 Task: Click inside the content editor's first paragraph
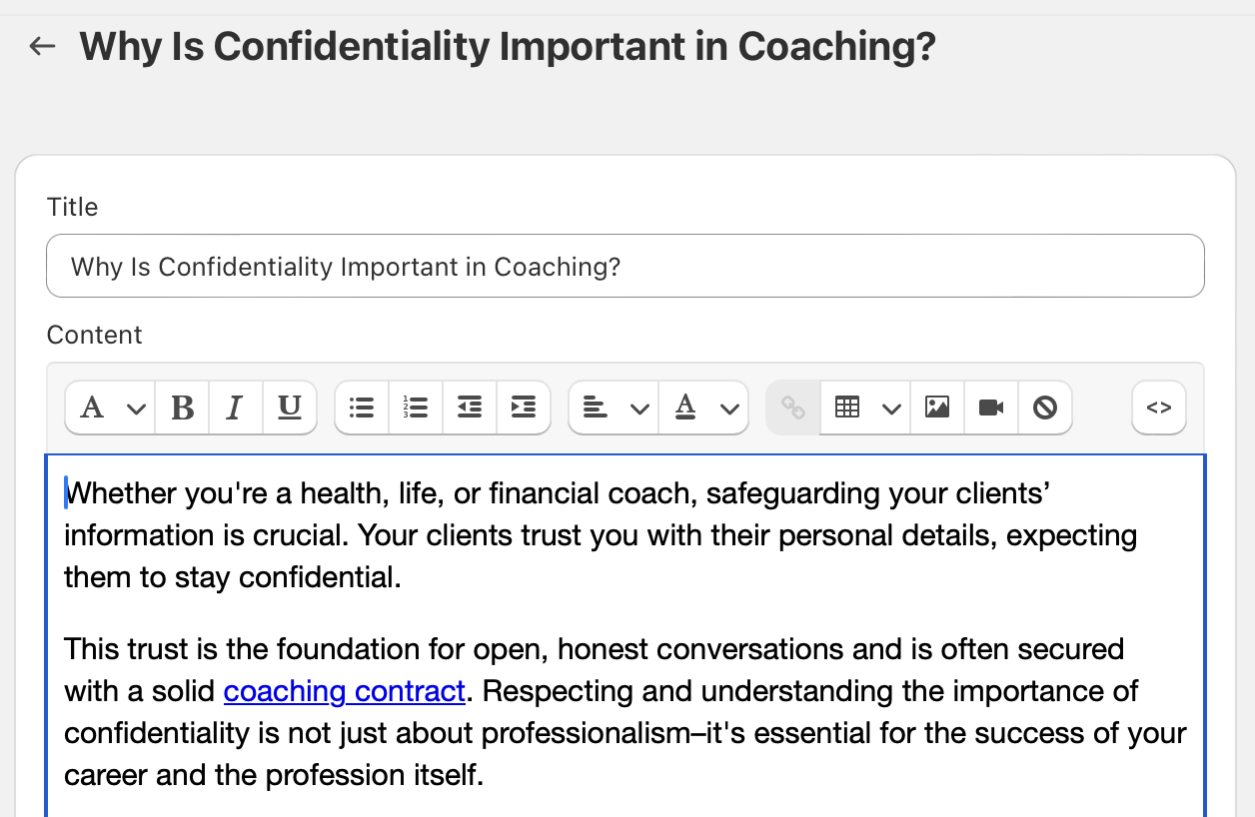600,535
